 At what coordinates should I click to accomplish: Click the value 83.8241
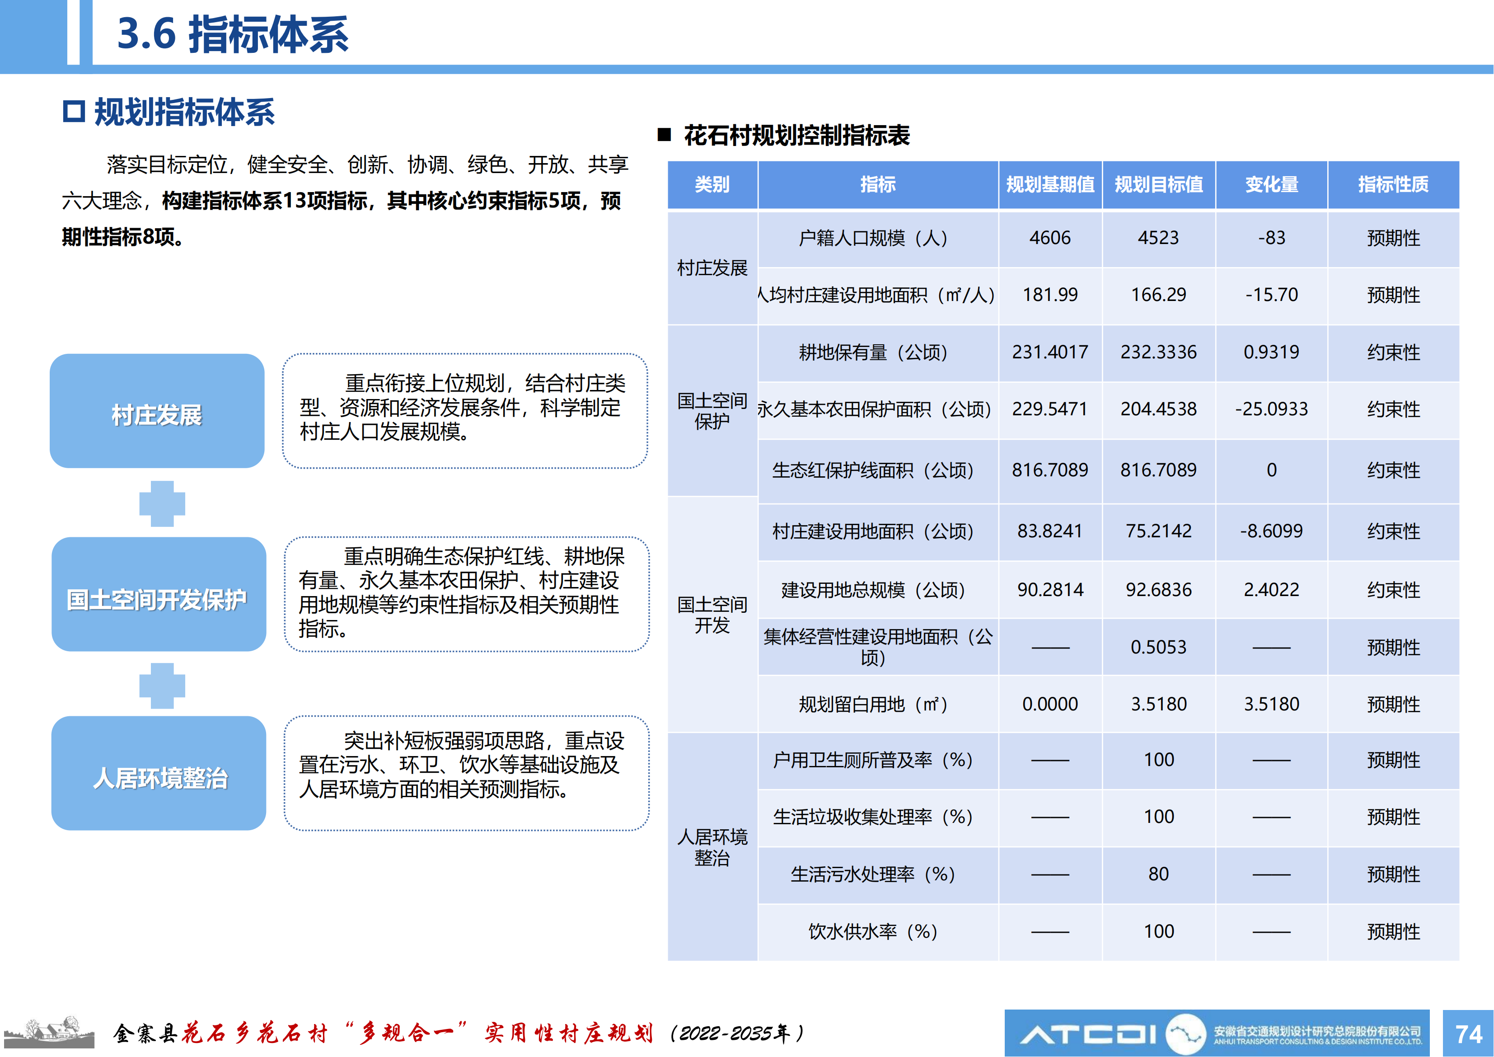coord(1050,531)
